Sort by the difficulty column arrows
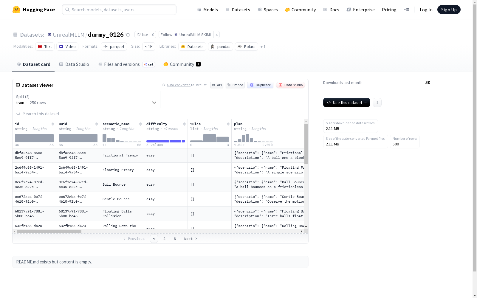This screenshot has height=298, width=477. (x=184, y=124)
